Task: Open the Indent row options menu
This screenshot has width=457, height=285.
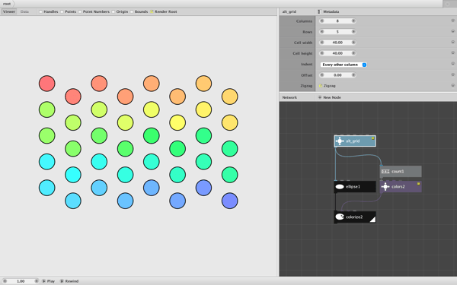Action: pyautogui.click(x=452, y=64)
